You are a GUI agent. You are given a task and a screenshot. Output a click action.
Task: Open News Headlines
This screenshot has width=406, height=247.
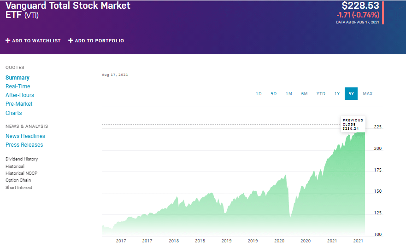click(x=25, y=136)
